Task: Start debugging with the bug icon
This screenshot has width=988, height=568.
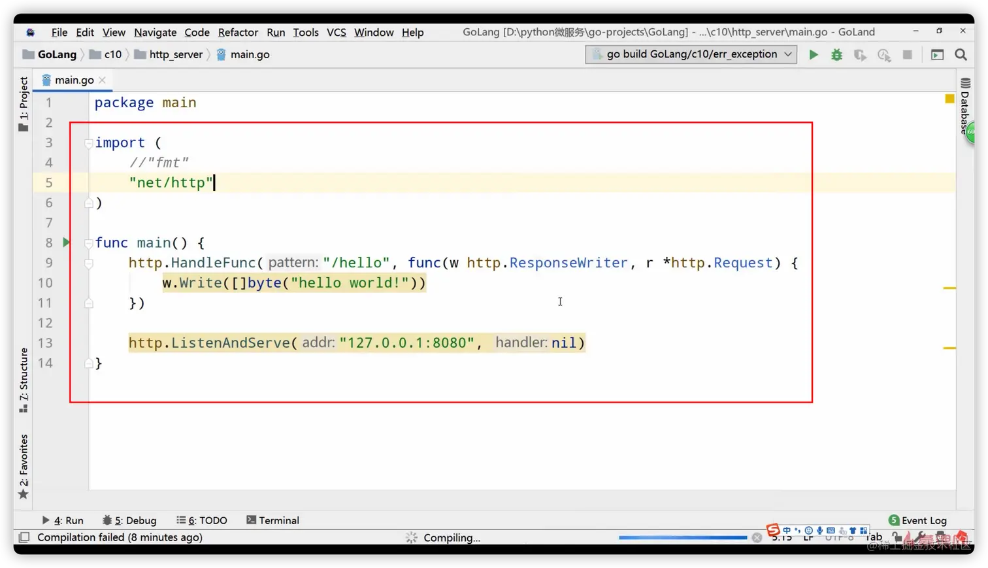Action: pos(837,55)
